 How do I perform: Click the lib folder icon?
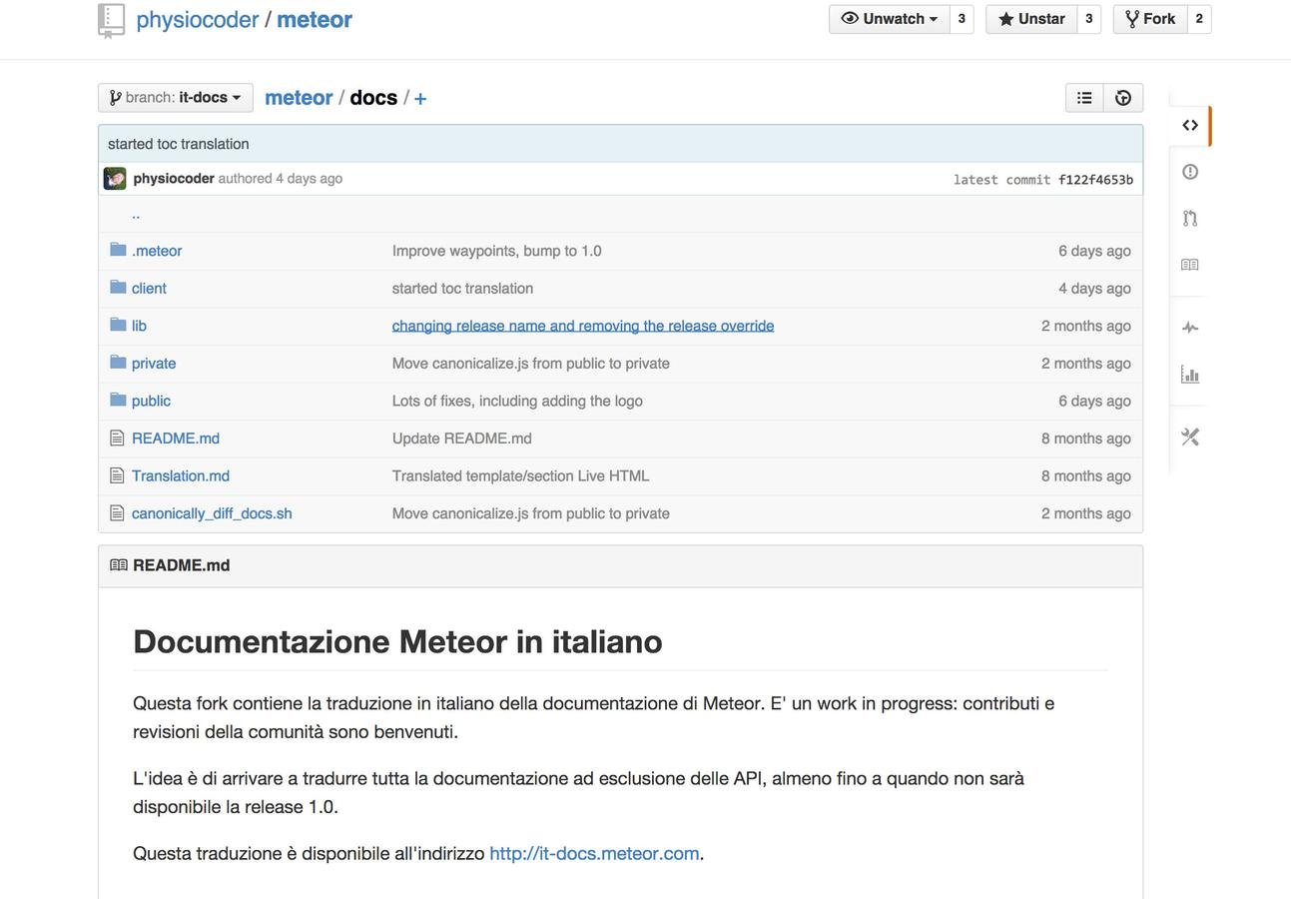tap(118, 325)
